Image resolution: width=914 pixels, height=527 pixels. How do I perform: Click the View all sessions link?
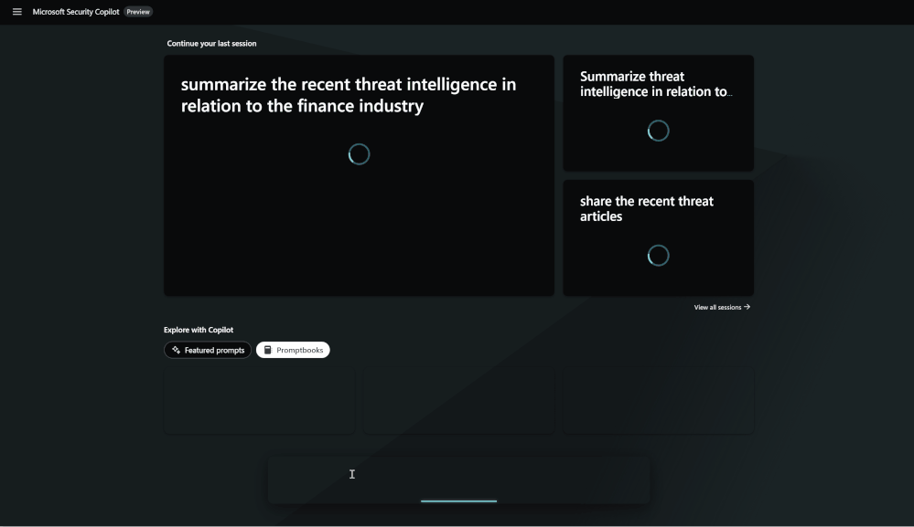[722, 307]
